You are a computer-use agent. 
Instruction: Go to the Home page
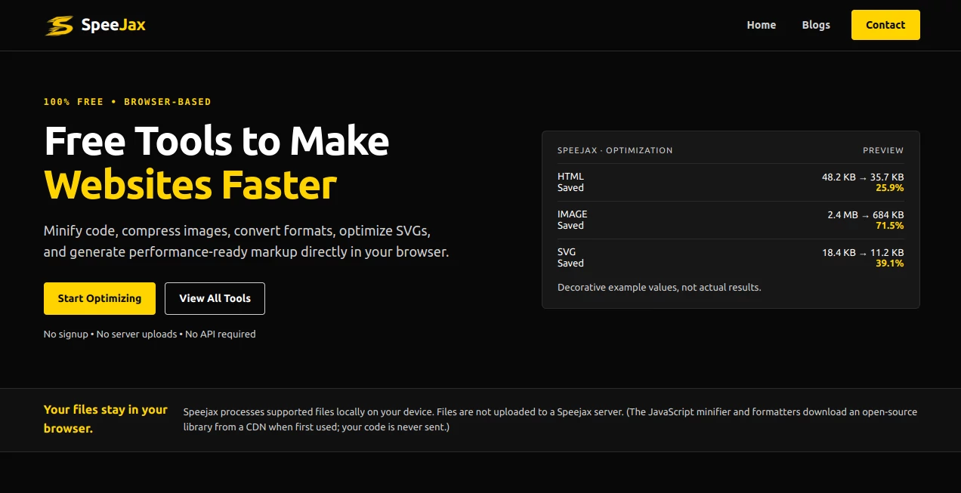(762, 25)
